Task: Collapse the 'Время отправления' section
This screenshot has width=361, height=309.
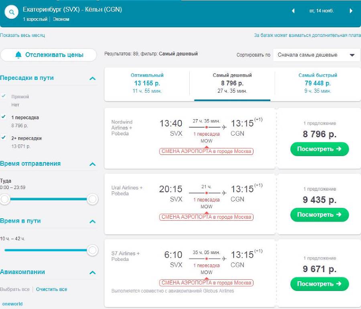Action: 93,164
